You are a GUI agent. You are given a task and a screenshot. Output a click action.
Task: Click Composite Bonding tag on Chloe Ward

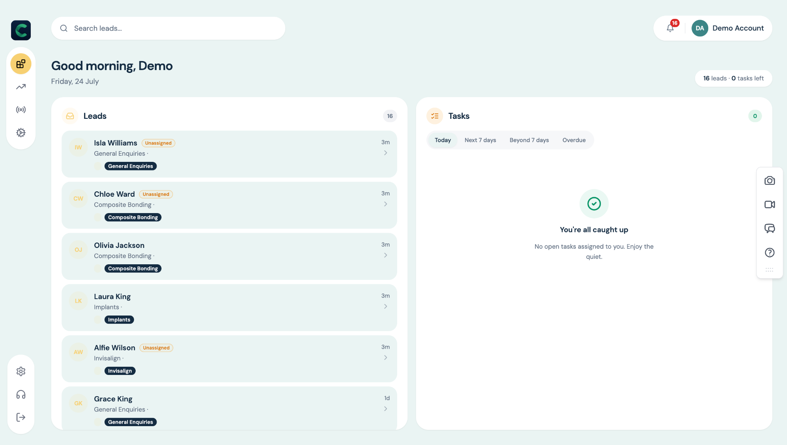(x=133, y=218)
